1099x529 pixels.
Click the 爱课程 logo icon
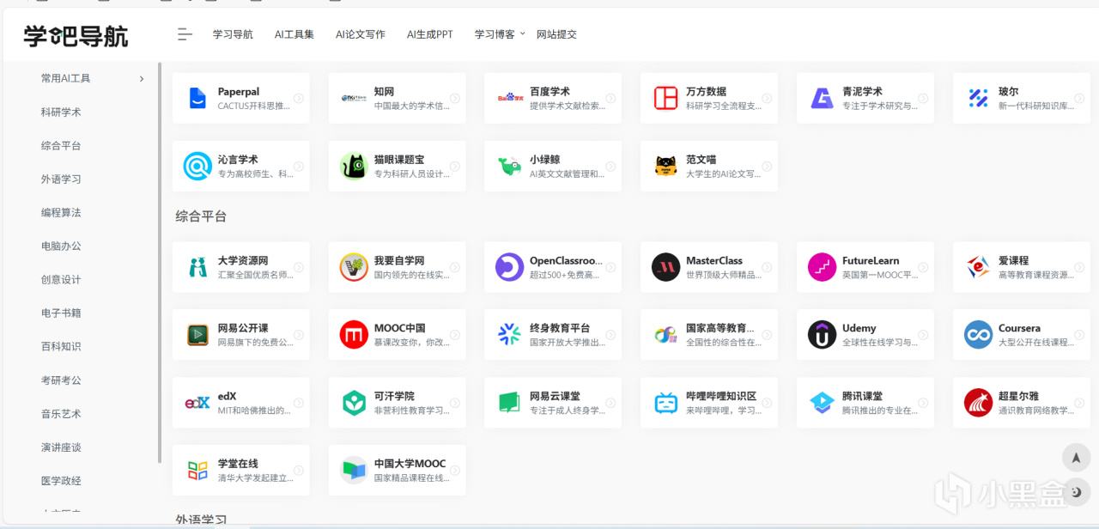[978, 267]
